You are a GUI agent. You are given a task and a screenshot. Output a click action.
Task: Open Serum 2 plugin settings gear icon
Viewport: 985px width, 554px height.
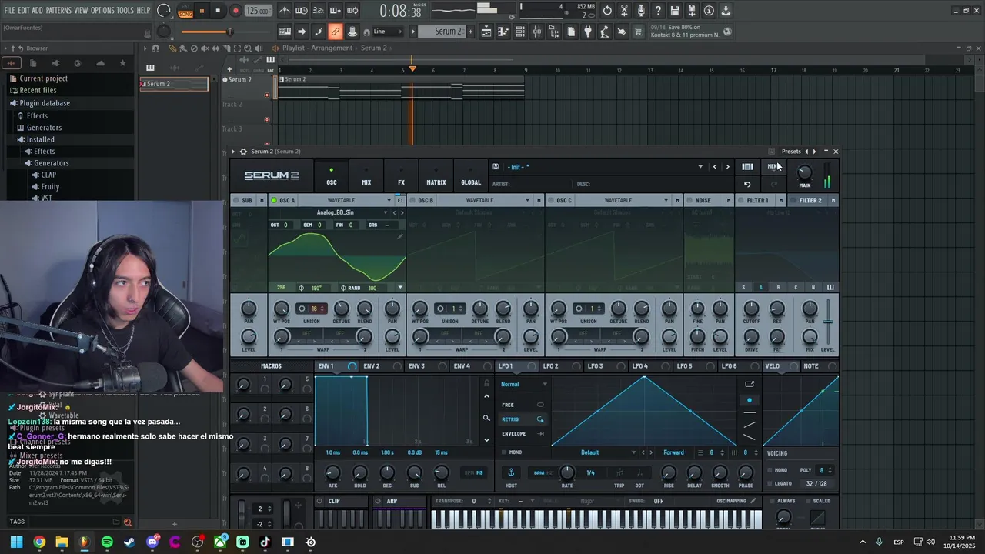(243, 152)
